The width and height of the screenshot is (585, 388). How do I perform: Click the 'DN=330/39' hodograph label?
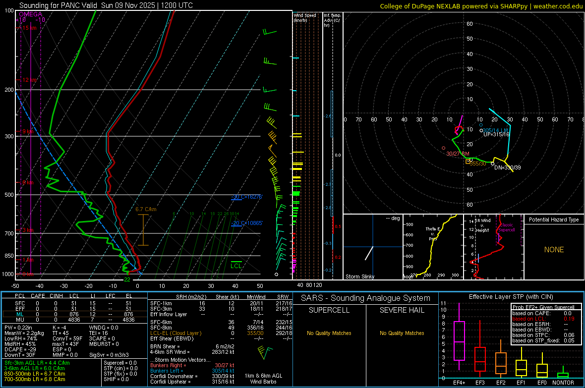click(x=507, y=167)
